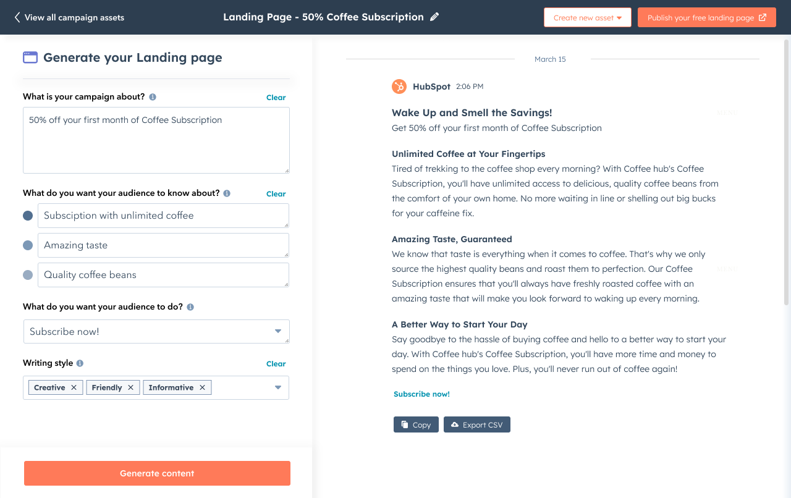Click info icon beside Writing style label
The image size is (791, 498).
click(x=80, y=363)
